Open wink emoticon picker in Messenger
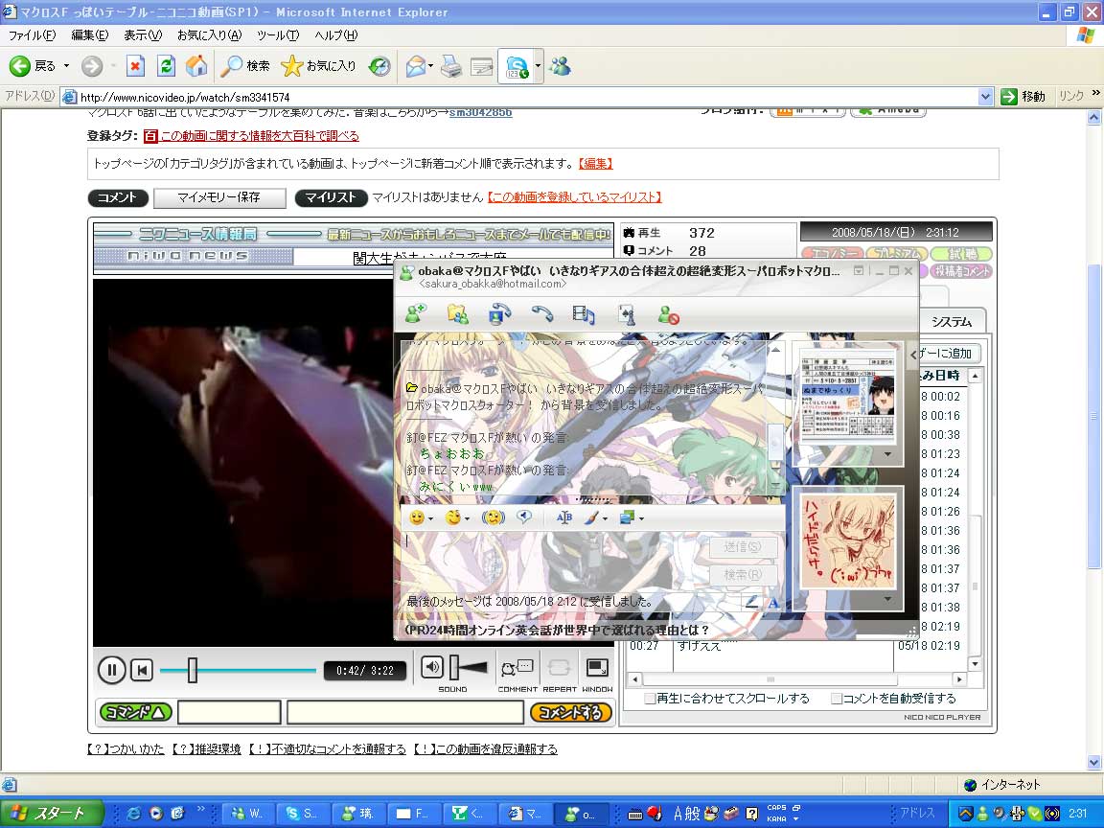The image size is (1104, 828). pos(453,518)
